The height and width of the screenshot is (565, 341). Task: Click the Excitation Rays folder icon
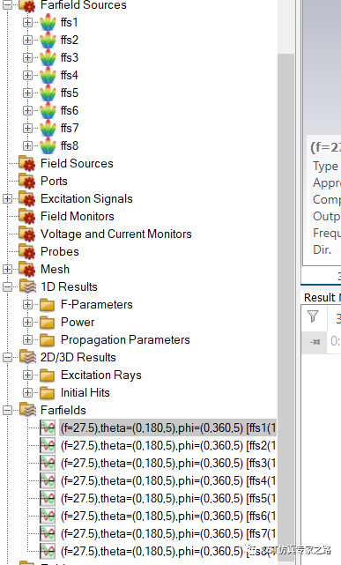(x=48, y=375)
